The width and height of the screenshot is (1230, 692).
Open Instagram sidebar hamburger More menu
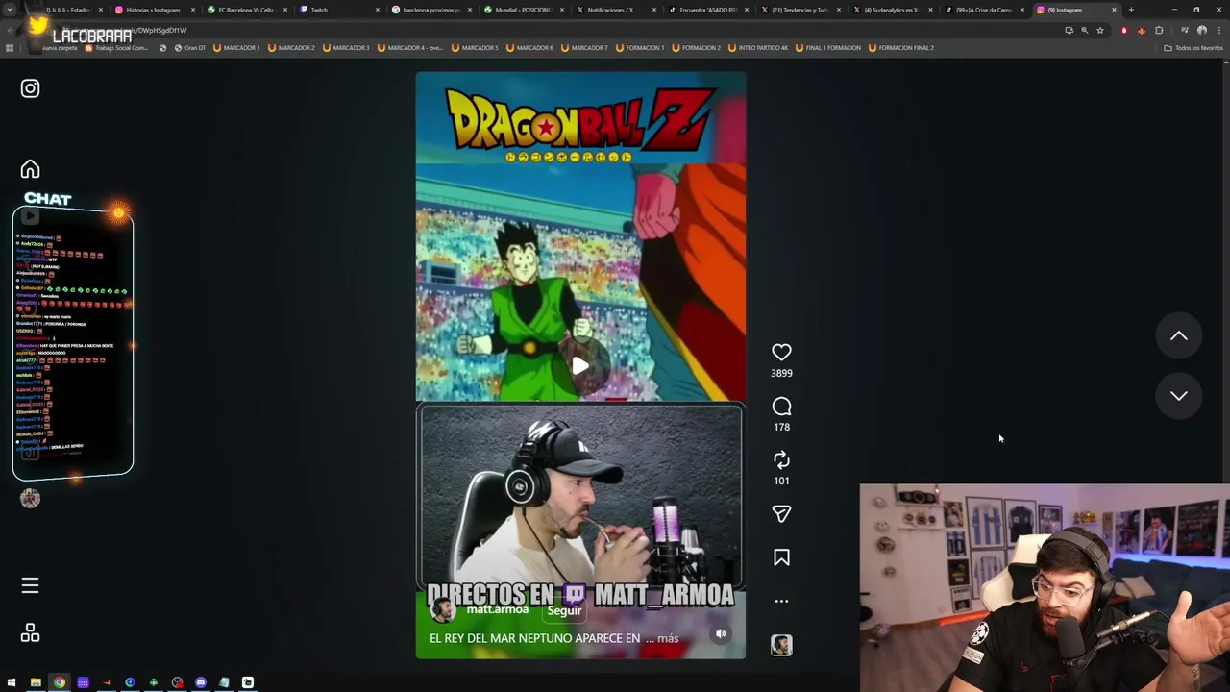30,585
